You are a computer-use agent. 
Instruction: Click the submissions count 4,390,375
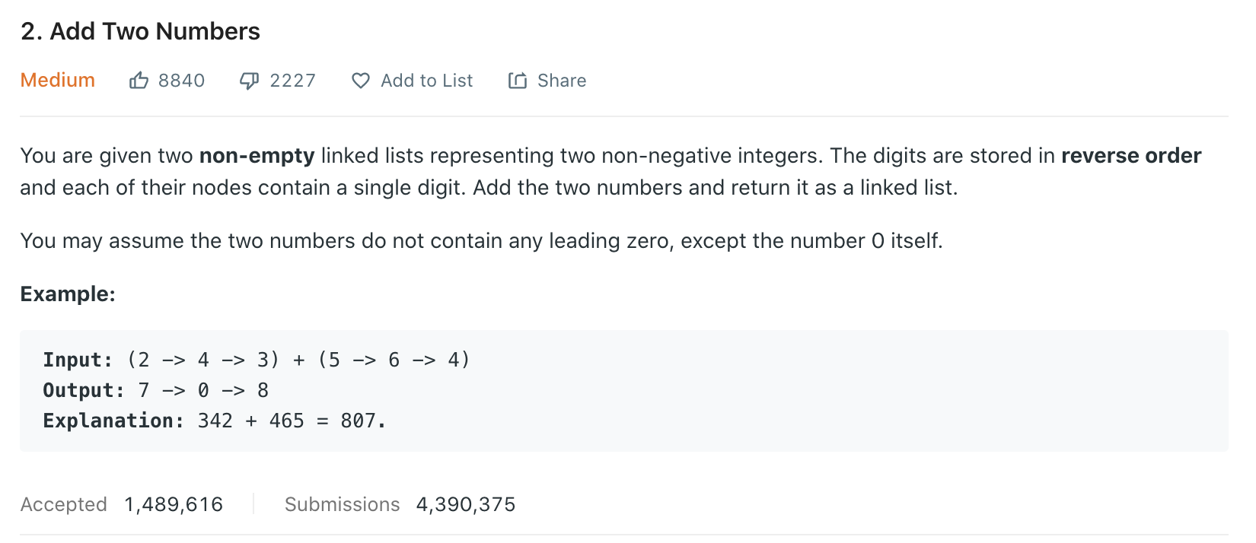[466, 504]
